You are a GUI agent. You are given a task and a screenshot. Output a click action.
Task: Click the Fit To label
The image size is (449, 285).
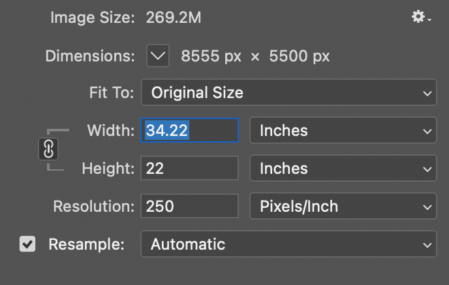[112, 93]
